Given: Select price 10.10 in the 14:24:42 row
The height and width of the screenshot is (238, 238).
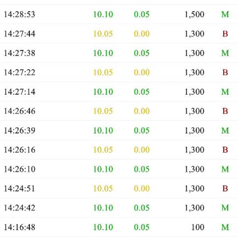Looking at the screenshot, I should (x=103, y=208).
